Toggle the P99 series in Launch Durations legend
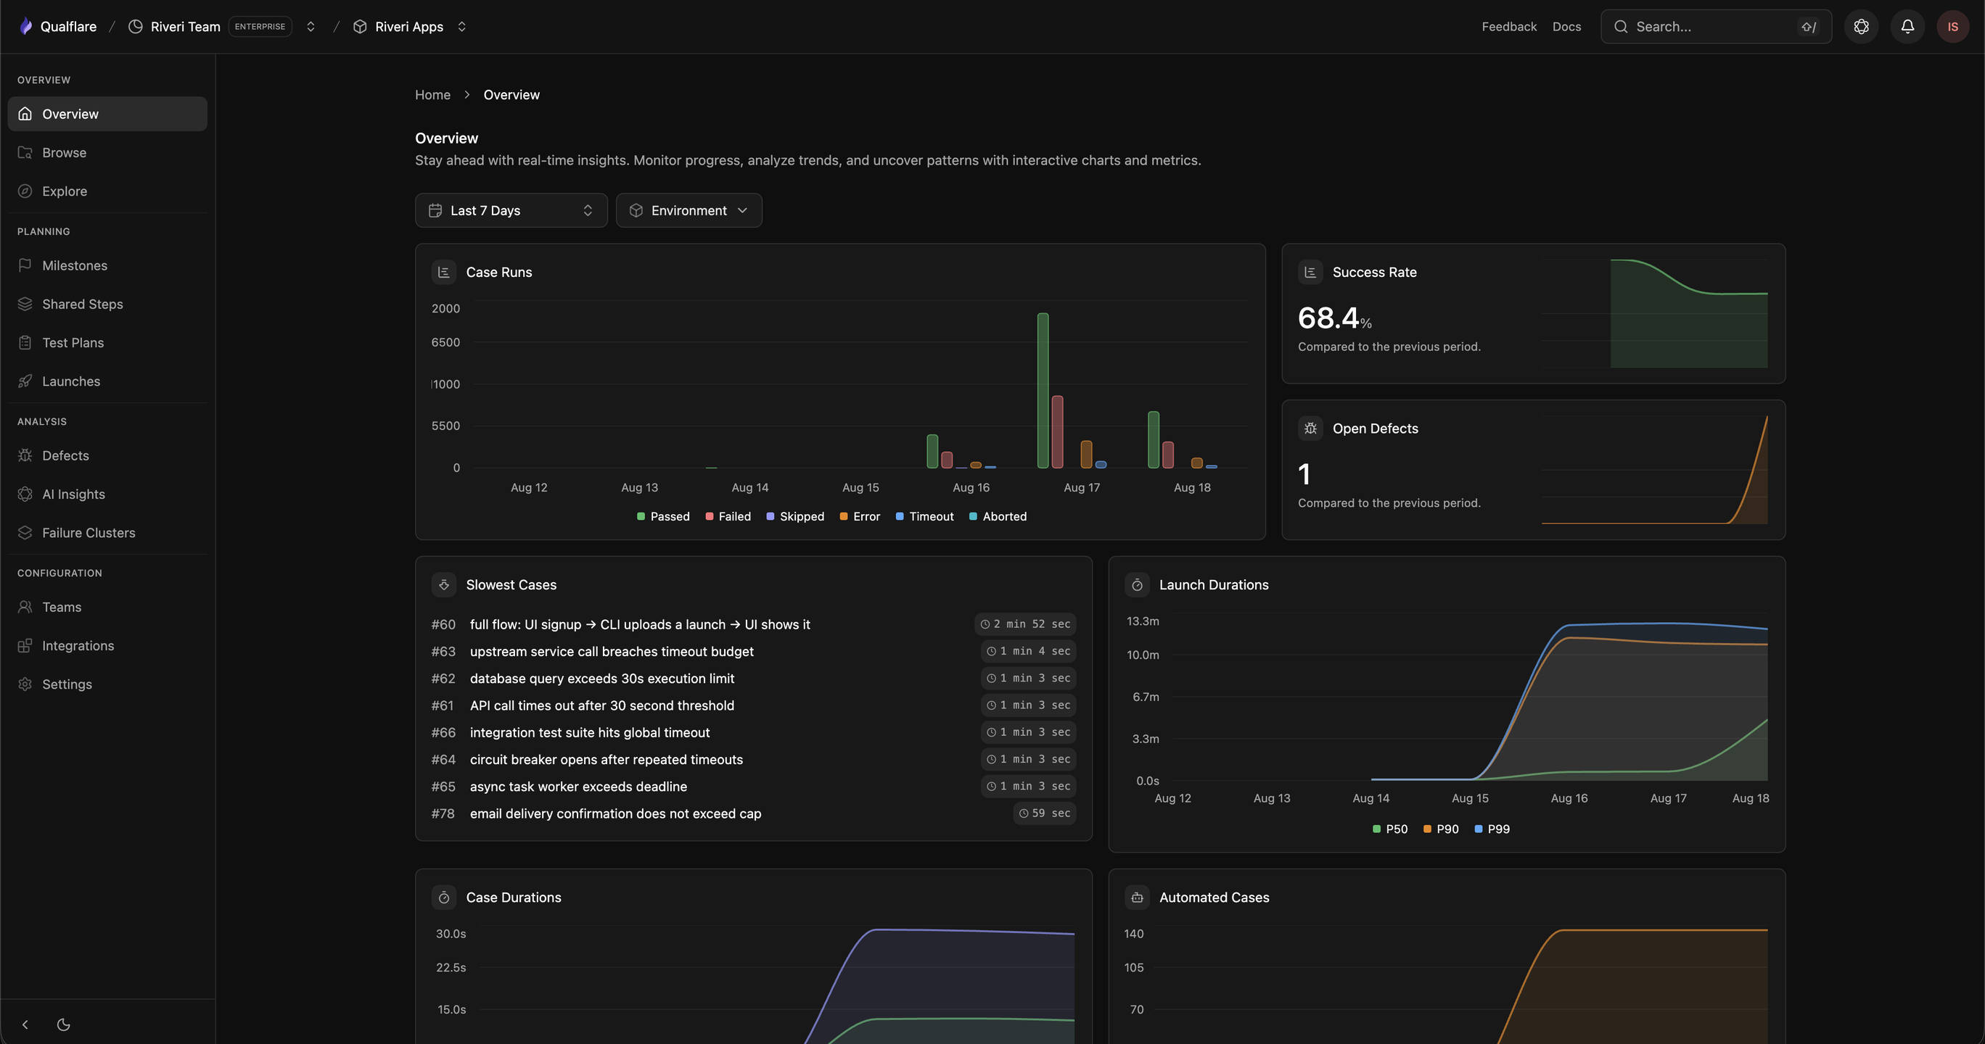 tap(1491, 829)
